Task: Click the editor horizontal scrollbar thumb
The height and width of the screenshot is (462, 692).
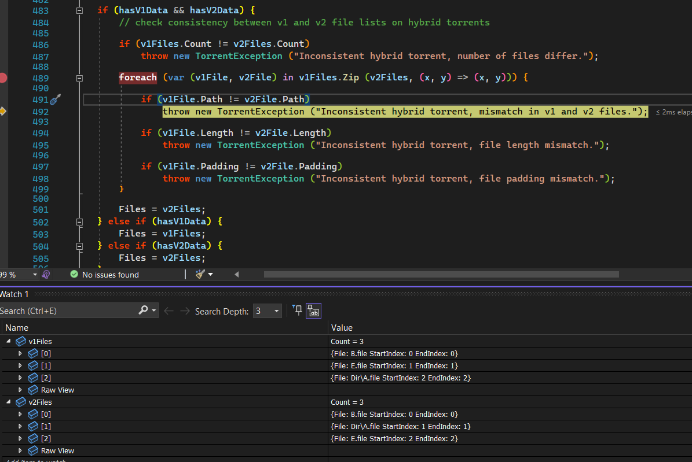Action: [441, 274]
